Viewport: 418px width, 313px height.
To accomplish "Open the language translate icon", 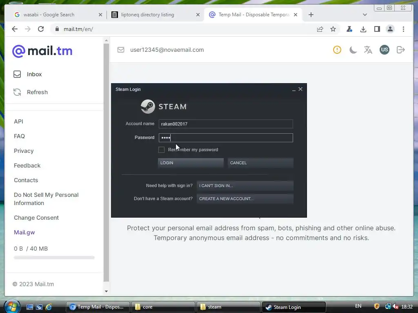I will tap(368, 50).
